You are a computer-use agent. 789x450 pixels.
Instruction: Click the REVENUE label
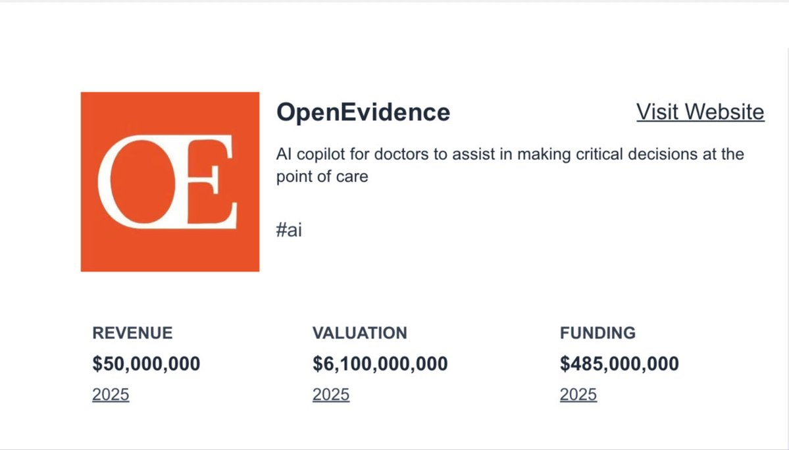pos(132,333)
